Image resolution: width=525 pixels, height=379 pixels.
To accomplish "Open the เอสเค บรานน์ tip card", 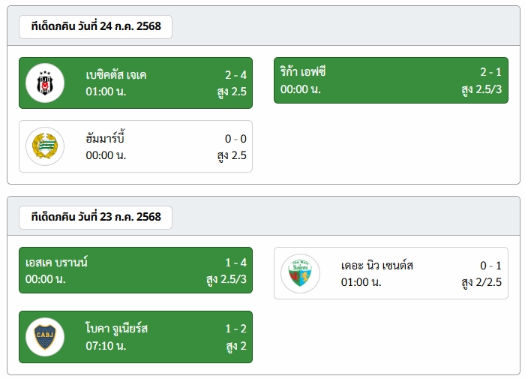I will coord(136,270).
